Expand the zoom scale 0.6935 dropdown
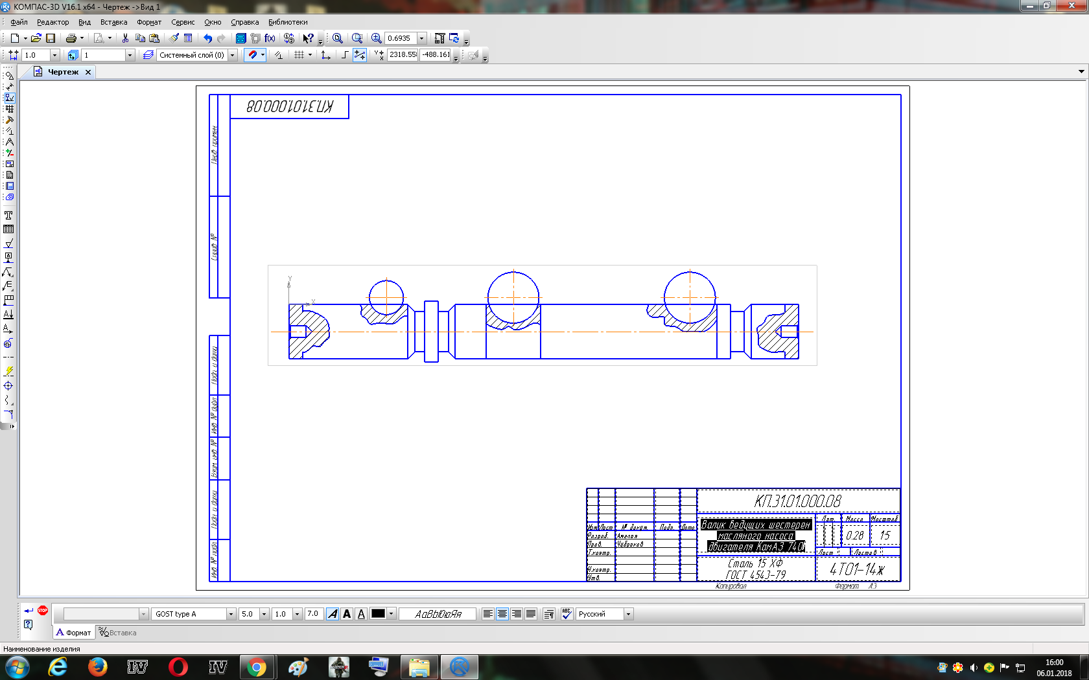 click(421, 38)
